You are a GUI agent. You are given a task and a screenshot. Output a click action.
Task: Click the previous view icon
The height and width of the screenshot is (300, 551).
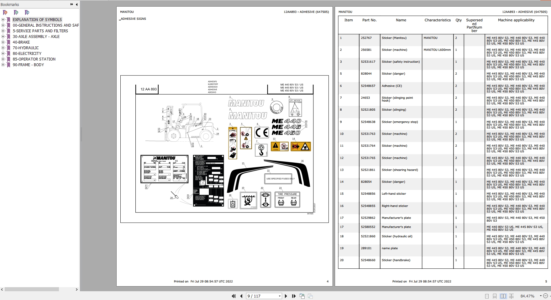pos(302,296)
